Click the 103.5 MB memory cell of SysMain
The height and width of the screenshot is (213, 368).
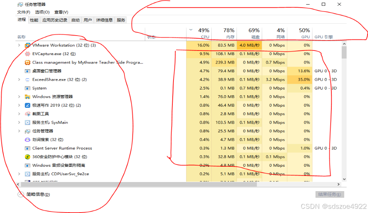tap(224, 122)
